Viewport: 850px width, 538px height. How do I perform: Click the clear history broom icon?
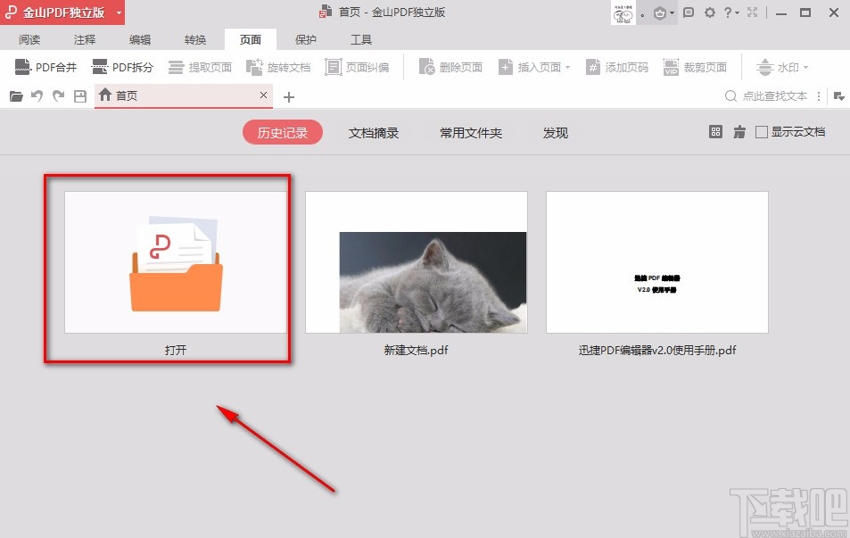tap(738, 131)
